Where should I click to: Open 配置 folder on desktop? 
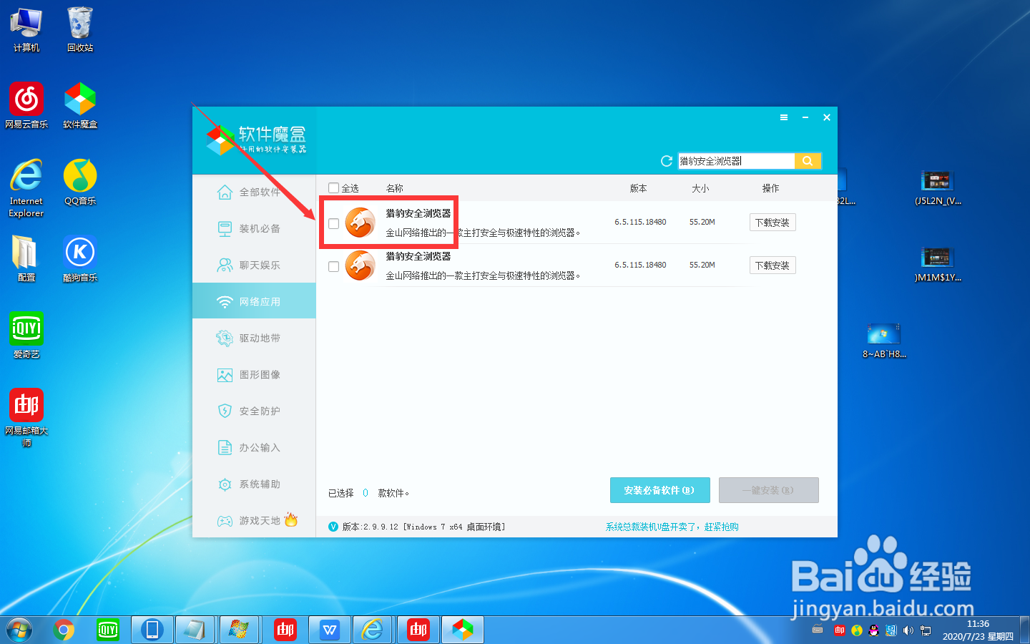coord(26,258)
